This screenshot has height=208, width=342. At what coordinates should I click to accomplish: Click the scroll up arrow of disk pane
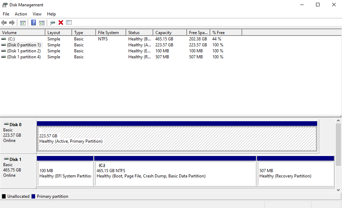[x=338, y=121]
